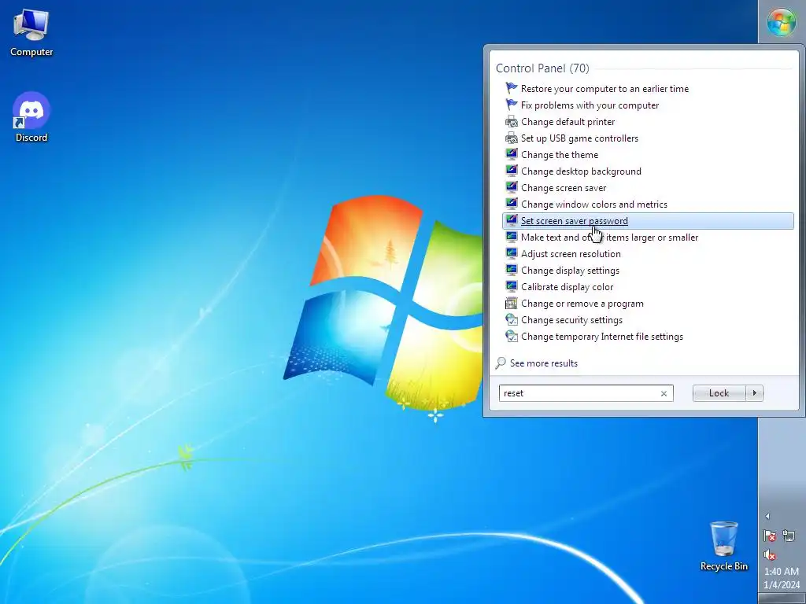Select Make text and other items larger or smaller

609,238
